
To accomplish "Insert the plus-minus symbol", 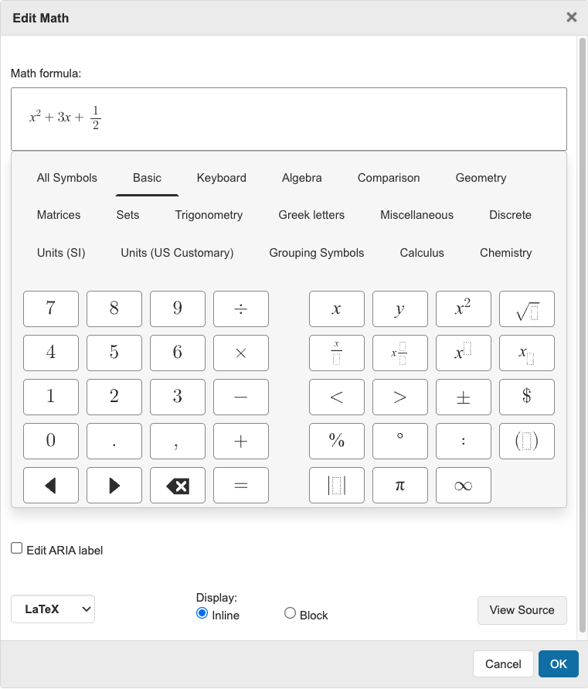I will 464,397.
